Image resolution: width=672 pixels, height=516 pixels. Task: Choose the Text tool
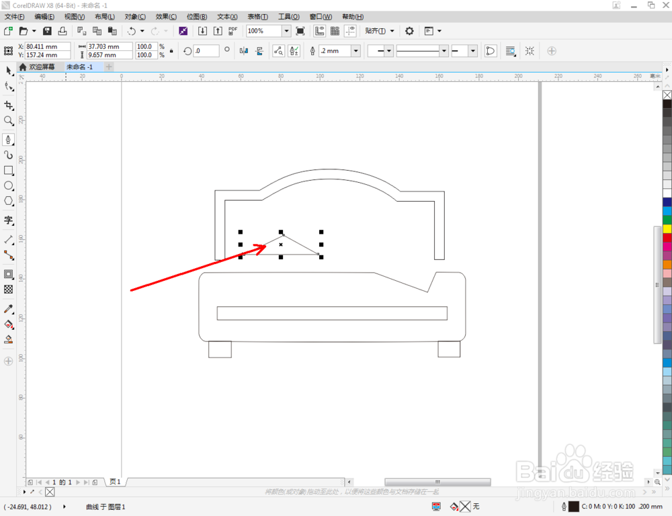pyautogui.click(x=9, y=220)
